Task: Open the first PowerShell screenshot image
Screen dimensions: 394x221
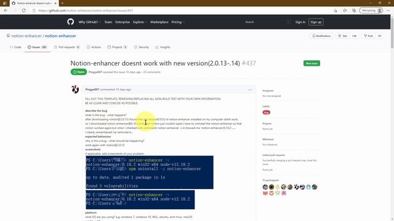Action: [150, 173]
